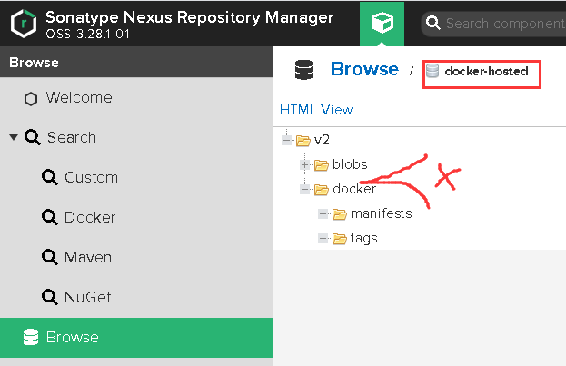This screenshot has height=366, width=566.
Task: Click the Browse breadcrumb link
Action: tap(364, 69)
